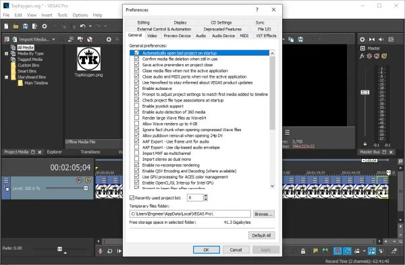The height and width of the screenshot is (265, 405).
Task: Increase recently used project list spinner
Action: click(x=206, y=196)
